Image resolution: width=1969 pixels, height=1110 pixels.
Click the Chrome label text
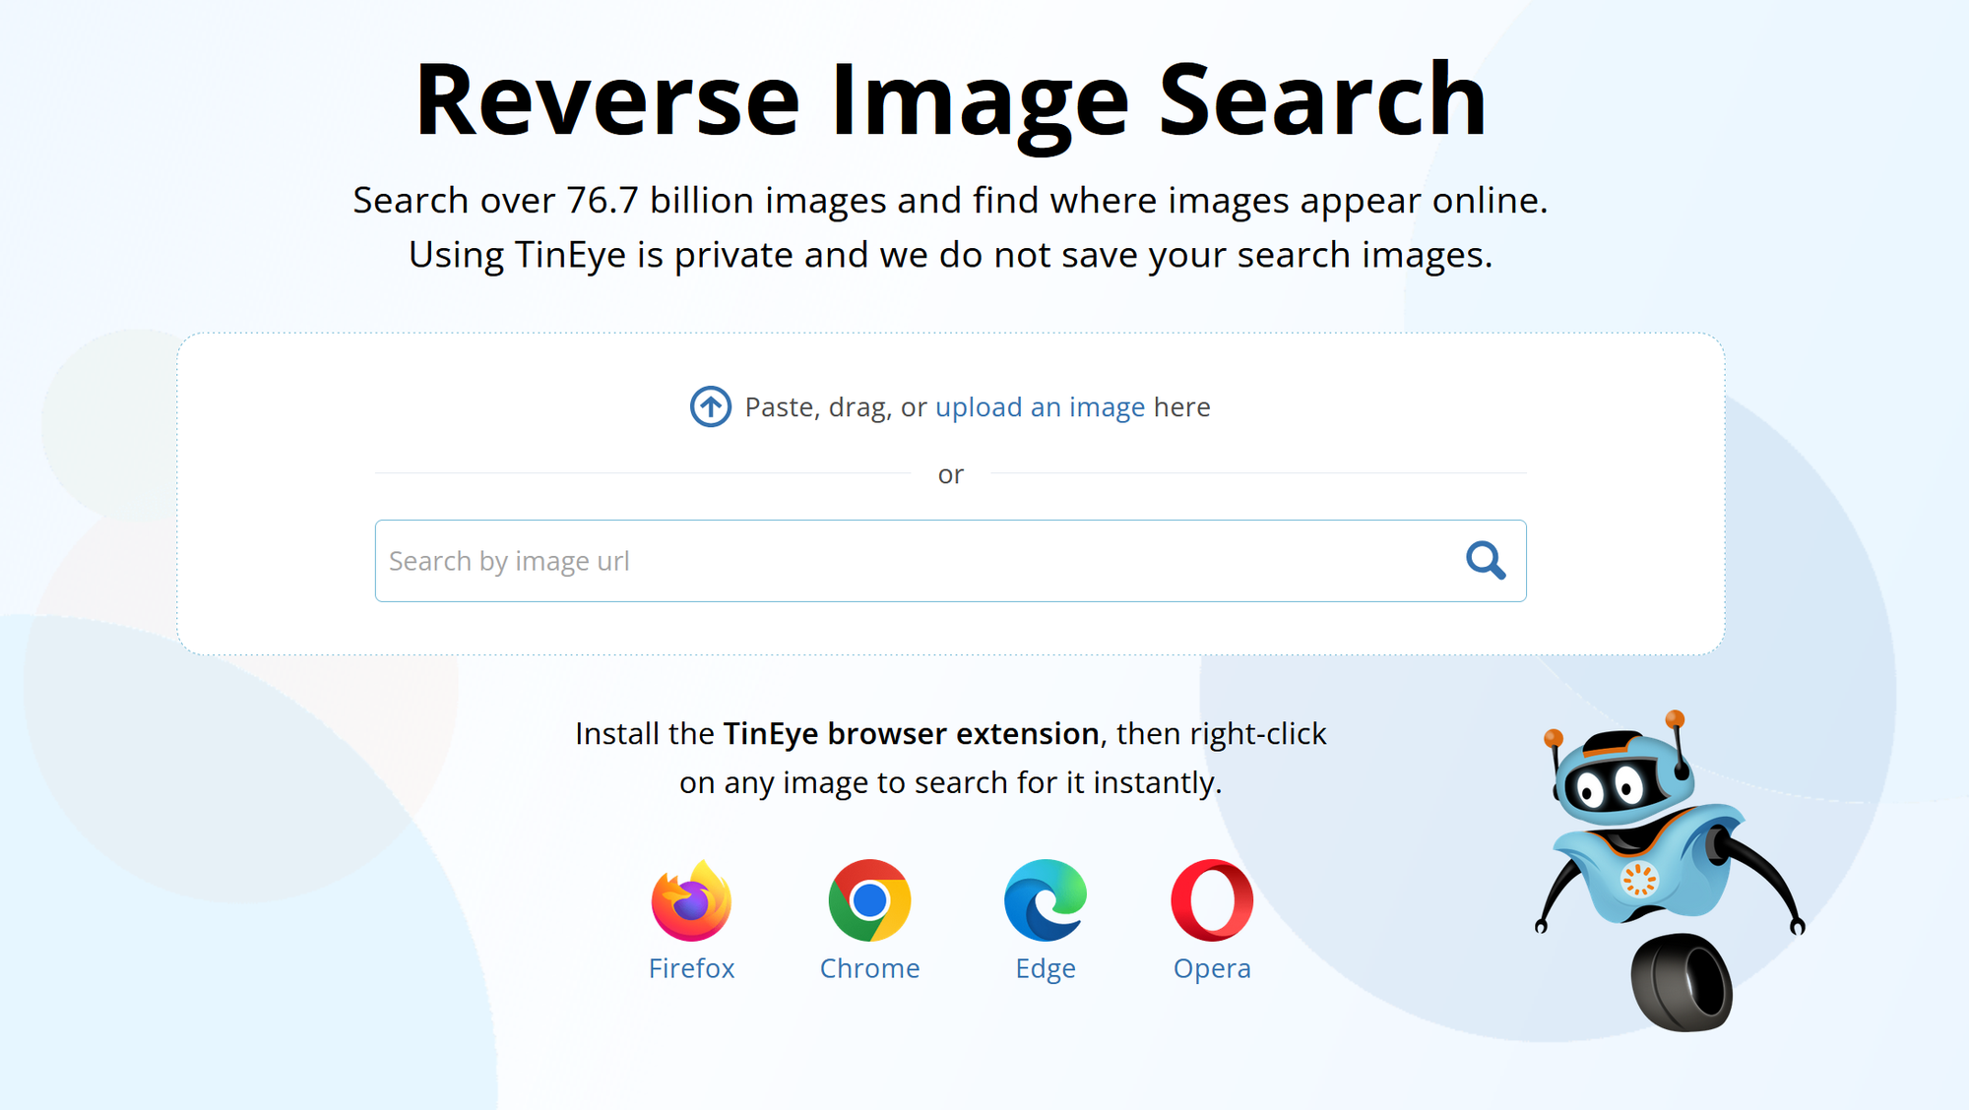(870, 968)
